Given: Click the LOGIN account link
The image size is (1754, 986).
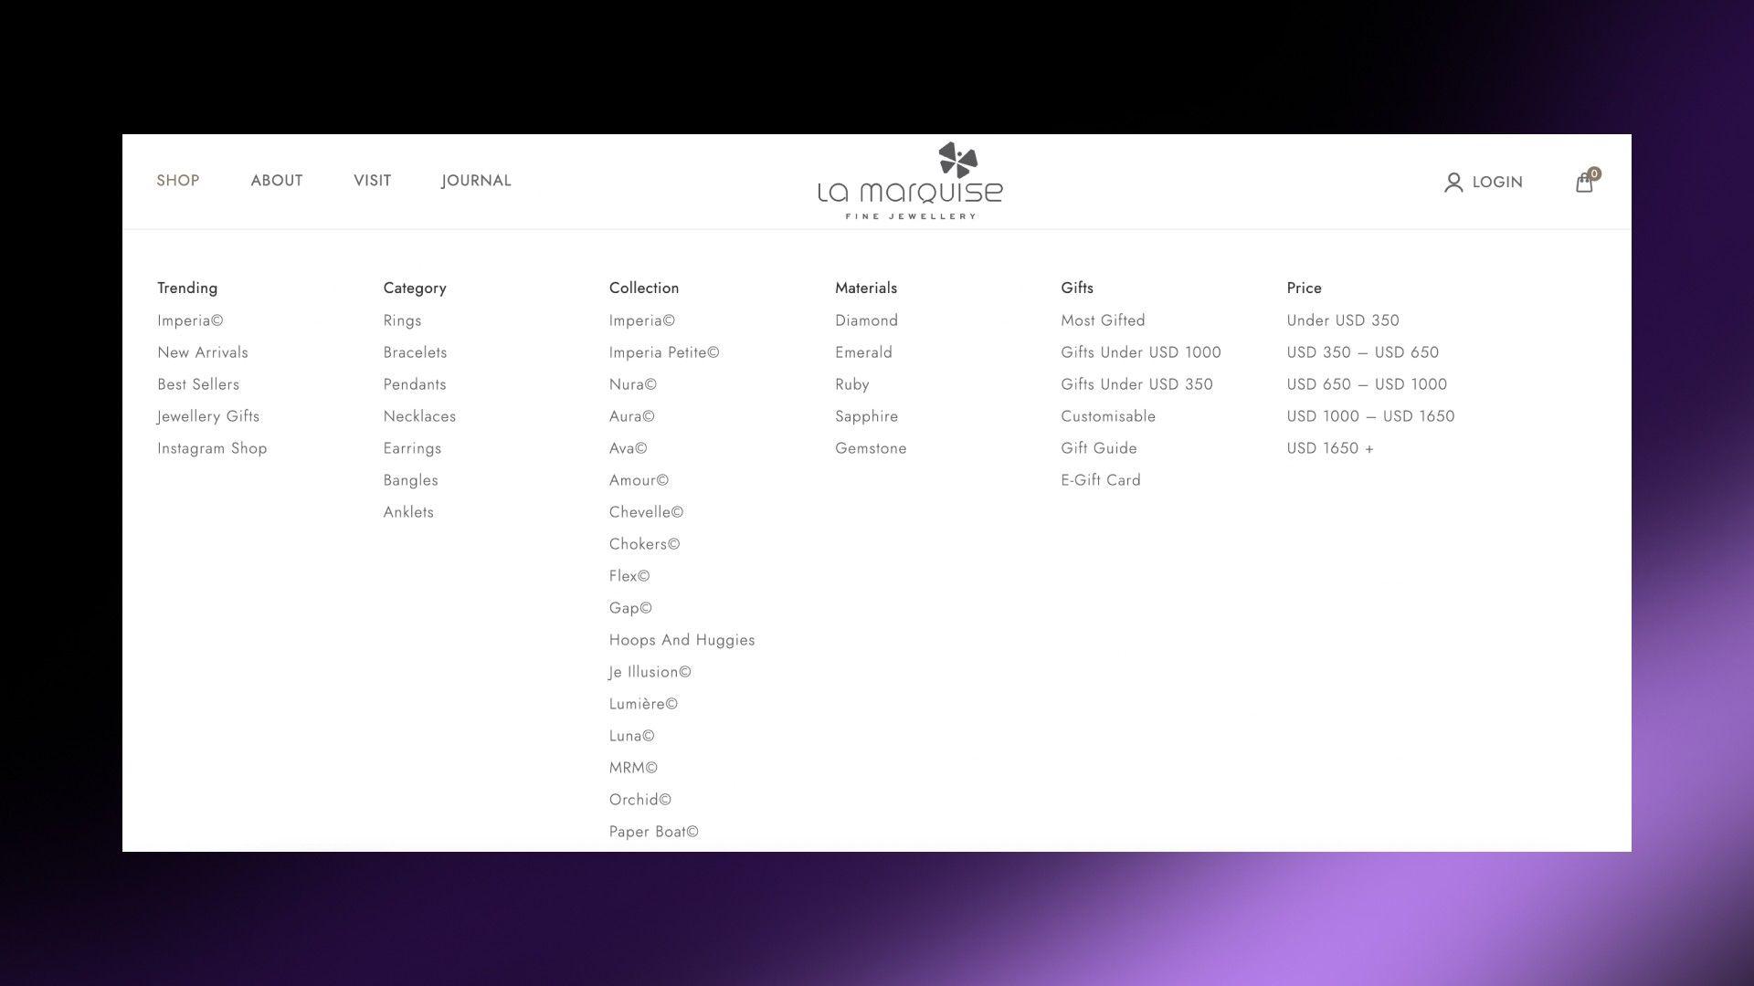Looking at the screenshot, I should [x=1483, y=182].
